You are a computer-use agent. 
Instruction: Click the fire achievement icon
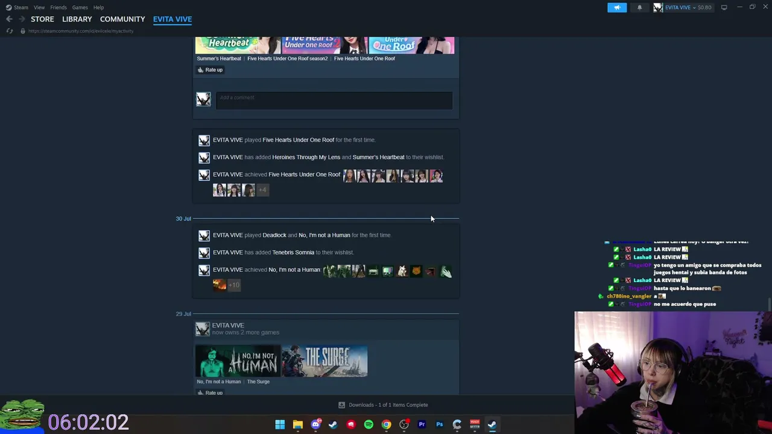(x=220, y=285)
